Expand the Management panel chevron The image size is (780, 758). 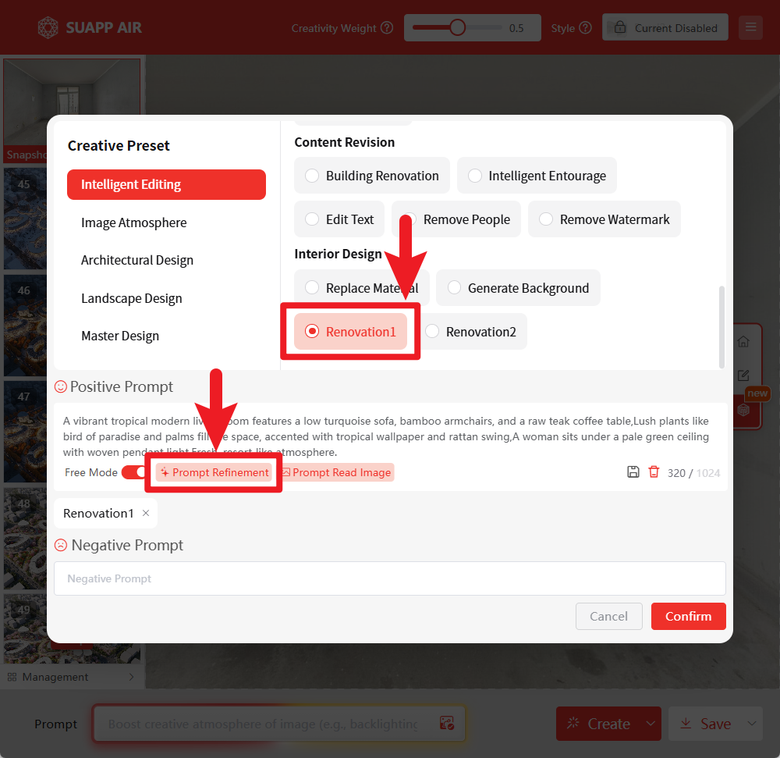(x=131, y=677)
